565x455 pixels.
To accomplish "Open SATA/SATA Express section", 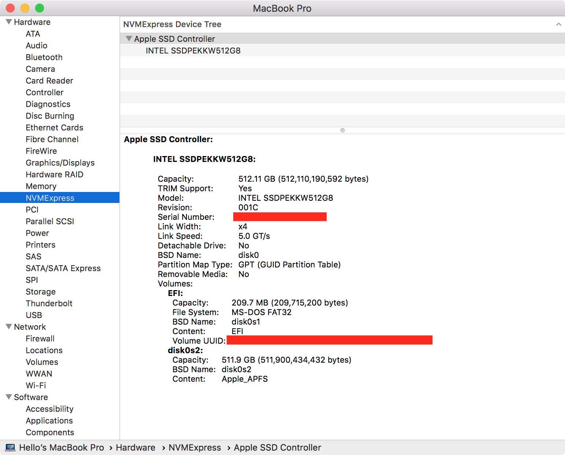I will click(63, 268).
